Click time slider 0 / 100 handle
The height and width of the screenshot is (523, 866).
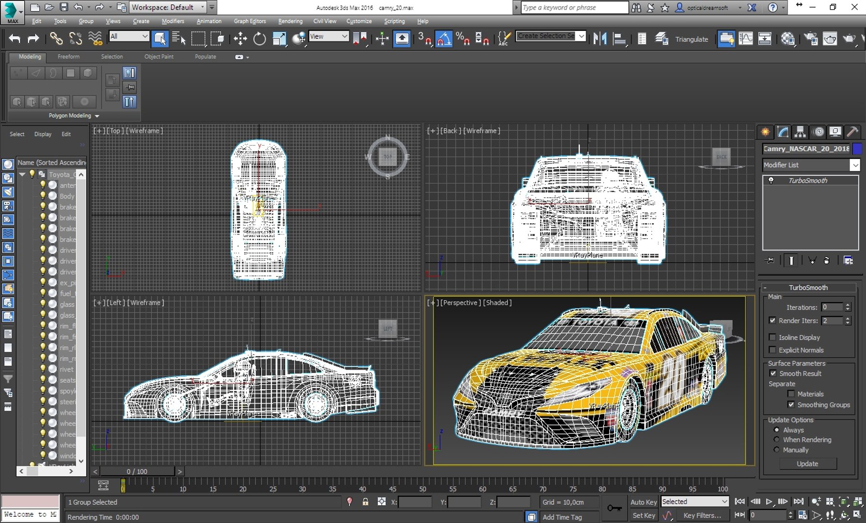click(137, 471)
